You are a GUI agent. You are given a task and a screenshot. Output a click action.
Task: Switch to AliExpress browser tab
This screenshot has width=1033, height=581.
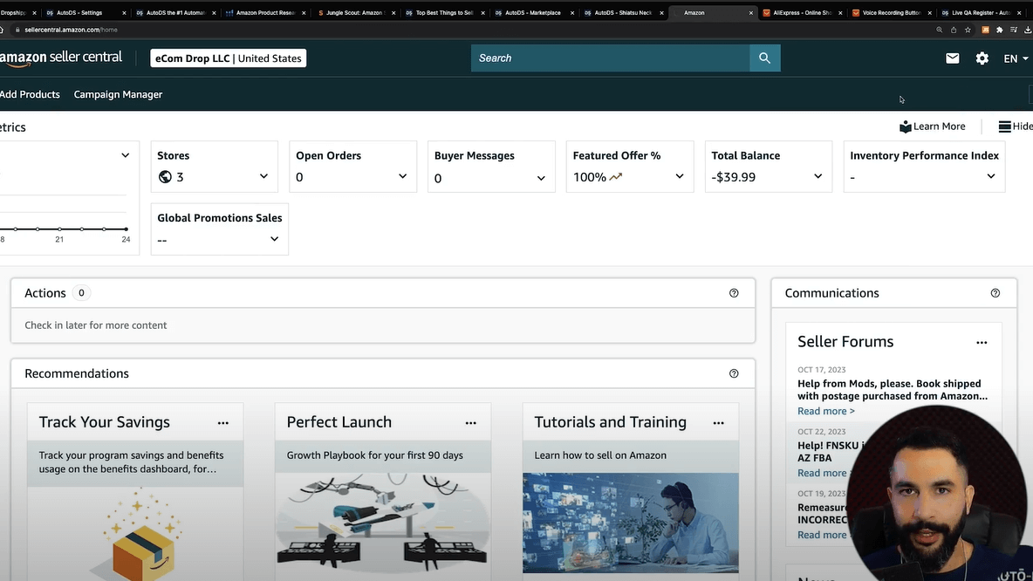coord(802,12)
